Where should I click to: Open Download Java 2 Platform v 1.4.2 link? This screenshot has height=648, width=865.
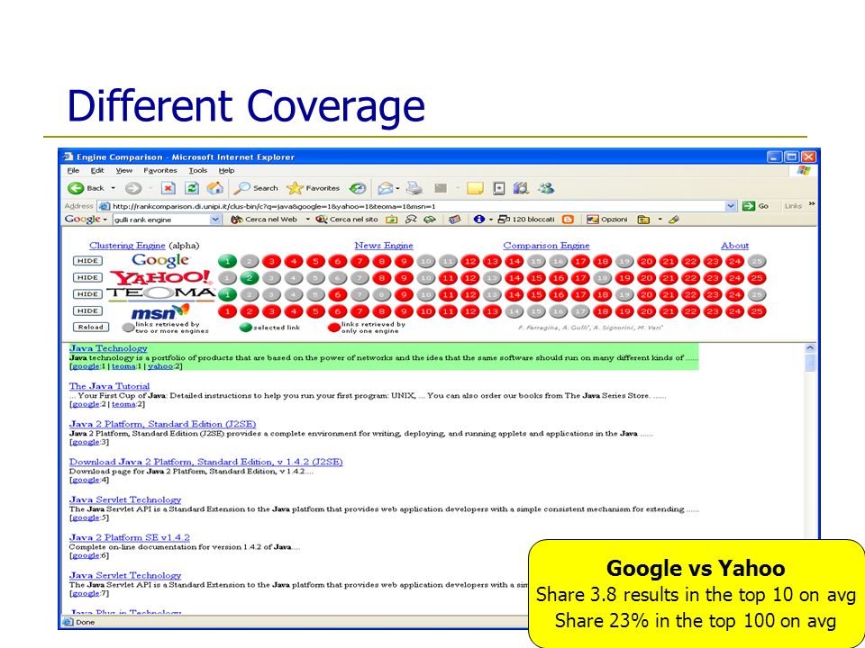[205, 462]
